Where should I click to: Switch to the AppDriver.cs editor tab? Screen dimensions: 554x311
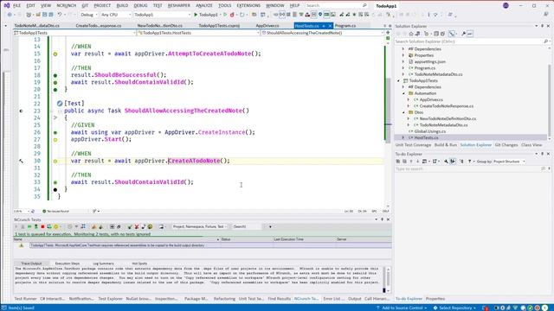pyautogui.click(x=267, y=26)
